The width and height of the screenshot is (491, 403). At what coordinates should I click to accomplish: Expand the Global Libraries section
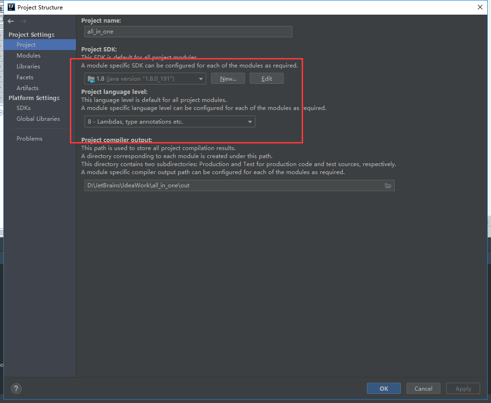coord(37,118)
